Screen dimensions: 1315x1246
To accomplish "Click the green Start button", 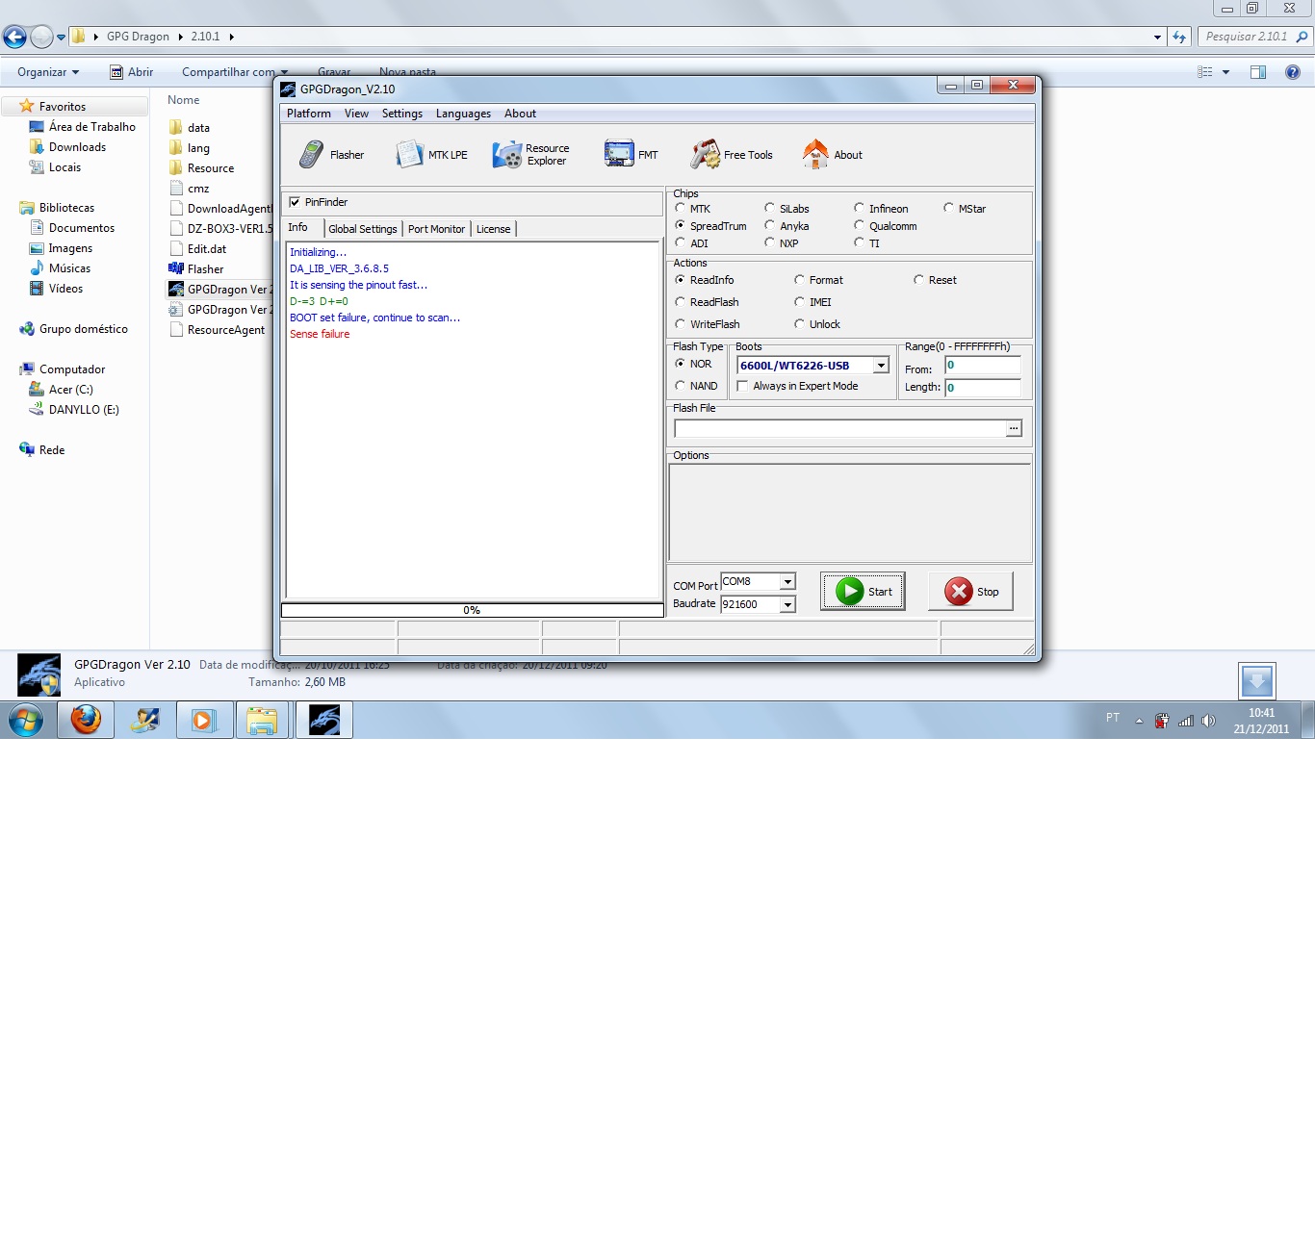I will [863, 591].
